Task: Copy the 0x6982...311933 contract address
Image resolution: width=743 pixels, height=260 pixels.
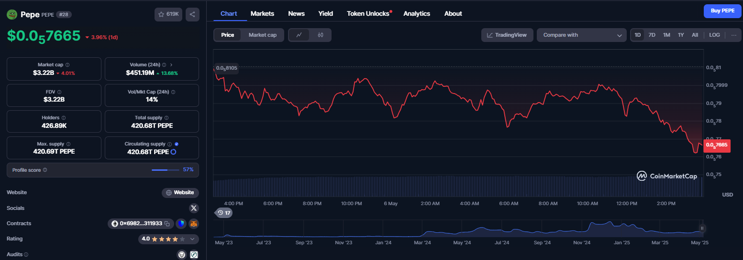Action: click(x=167, y=223)
